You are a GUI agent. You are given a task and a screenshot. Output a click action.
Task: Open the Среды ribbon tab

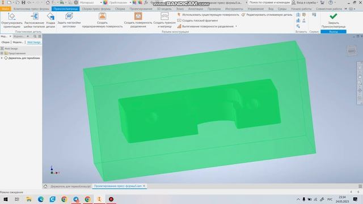(282, 9)
